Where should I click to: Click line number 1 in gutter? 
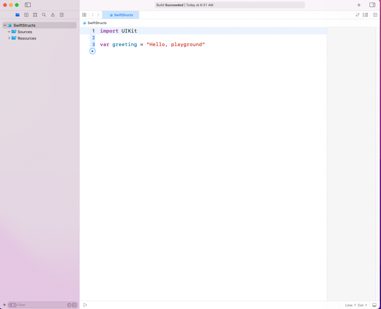point(93,31)
